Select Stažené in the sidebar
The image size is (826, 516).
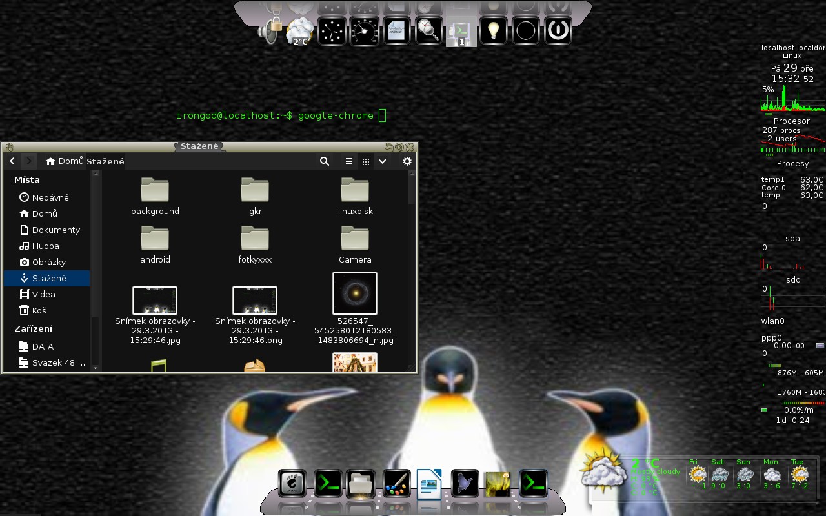tap(46, 278)
